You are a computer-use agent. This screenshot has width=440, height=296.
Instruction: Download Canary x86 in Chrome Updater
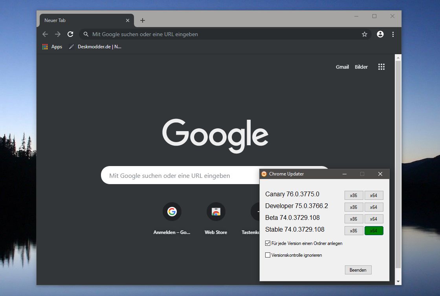tap(354, 196)
